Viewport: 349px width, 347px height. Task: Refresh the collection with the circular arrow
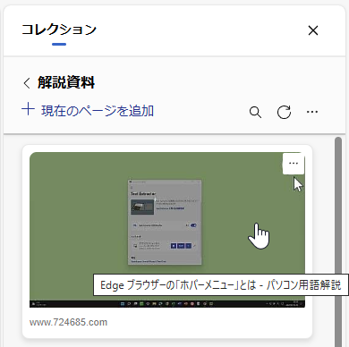pos(284,112)
